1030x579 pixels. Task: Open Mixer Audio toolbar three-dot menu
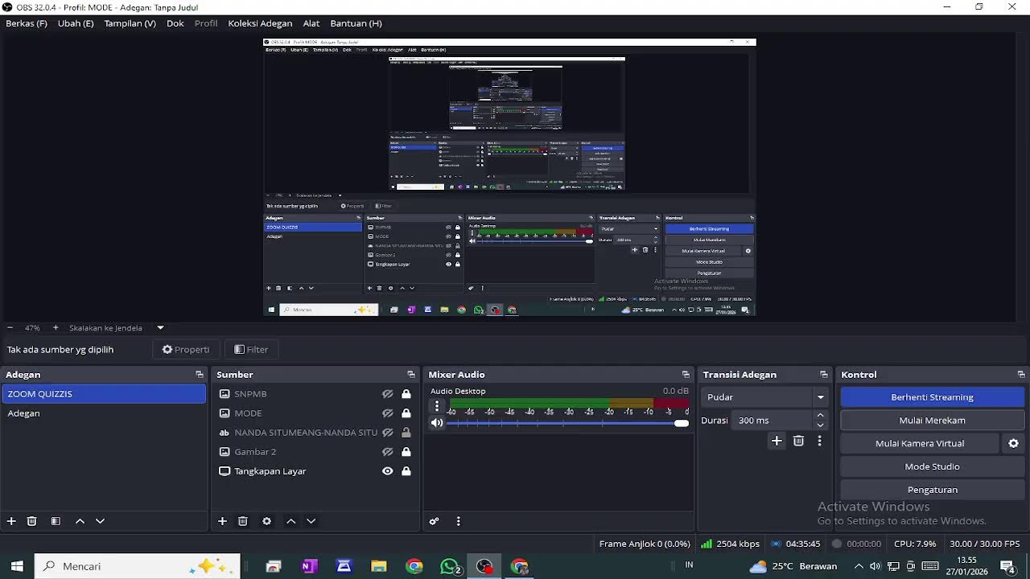[x=458, y=521]
